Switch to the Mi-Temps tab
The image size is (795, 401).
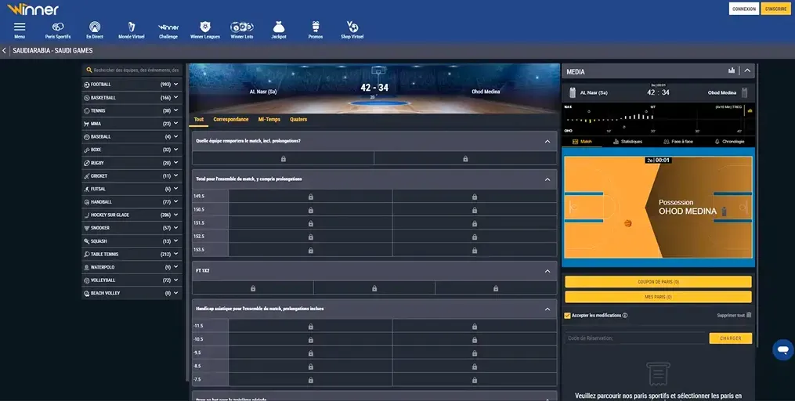click(269, 120)
